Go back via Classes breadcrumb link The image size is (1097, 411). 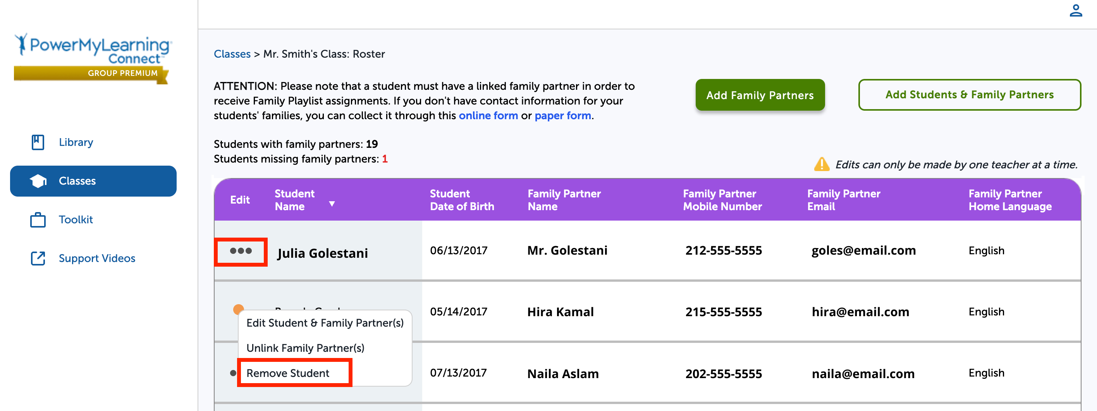pos(232,54)
